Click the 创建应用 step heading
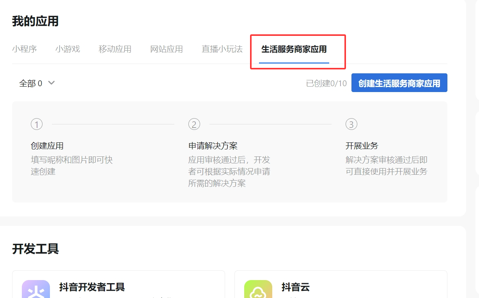The width and height of the screenshot is (479, 298). (x=47, y=146)
